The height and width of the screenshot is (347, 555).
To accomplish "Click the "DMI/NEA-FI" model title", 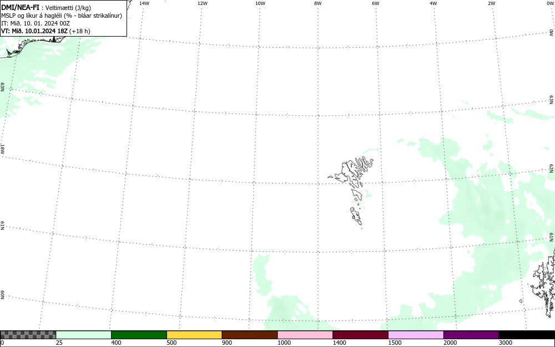I will (20, 7).
